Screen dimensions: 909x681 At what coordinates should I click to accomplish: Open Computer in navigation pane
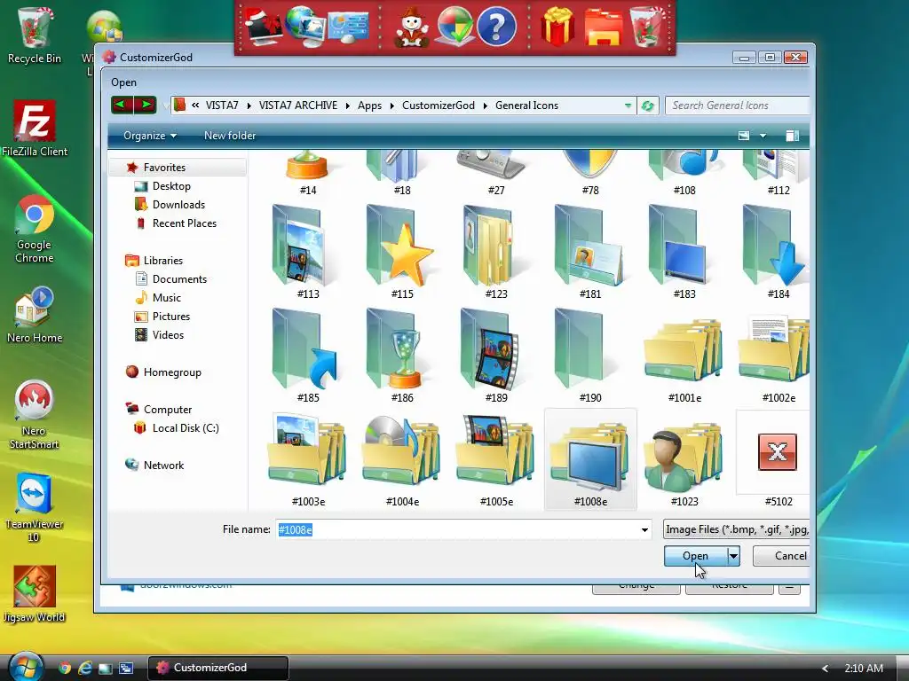click(x=167, y=410)
